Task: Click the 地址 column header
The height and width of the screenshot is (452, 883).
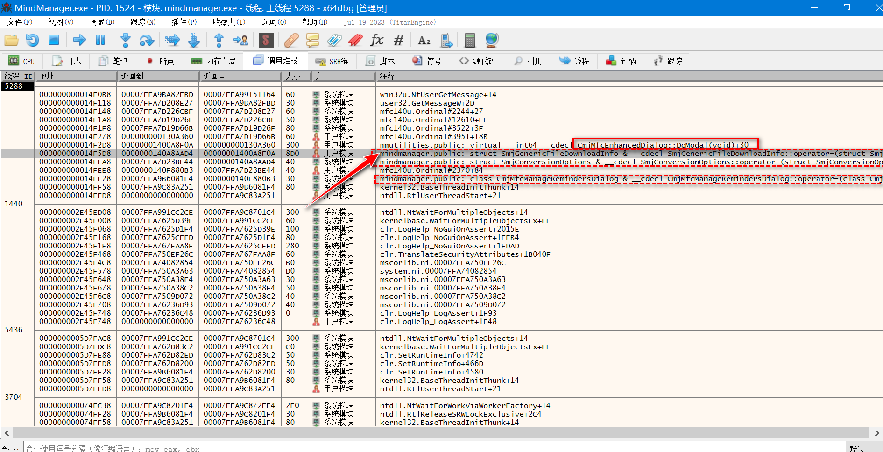Action: (x=76, y=76)
